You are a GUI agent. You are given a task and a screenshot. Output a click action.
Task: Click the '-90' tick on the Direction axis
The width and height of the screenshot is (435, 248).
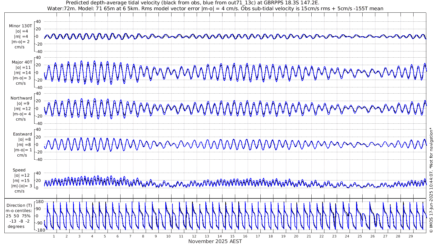39,223
